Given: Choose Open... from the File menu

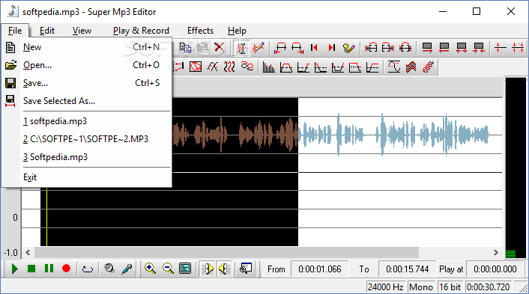Looking at the screenshot, I should click(87, 65).
